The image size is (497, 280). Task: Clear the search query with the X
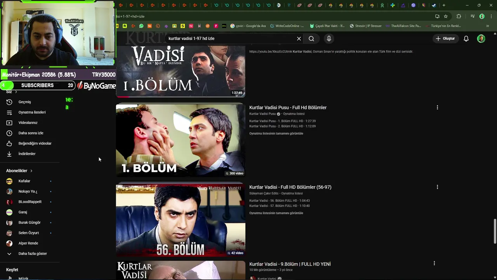click(299, 38)
